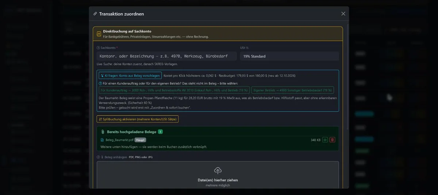Click the 'Weitere unten hinzufügen' note text

[x=154, y=147]
